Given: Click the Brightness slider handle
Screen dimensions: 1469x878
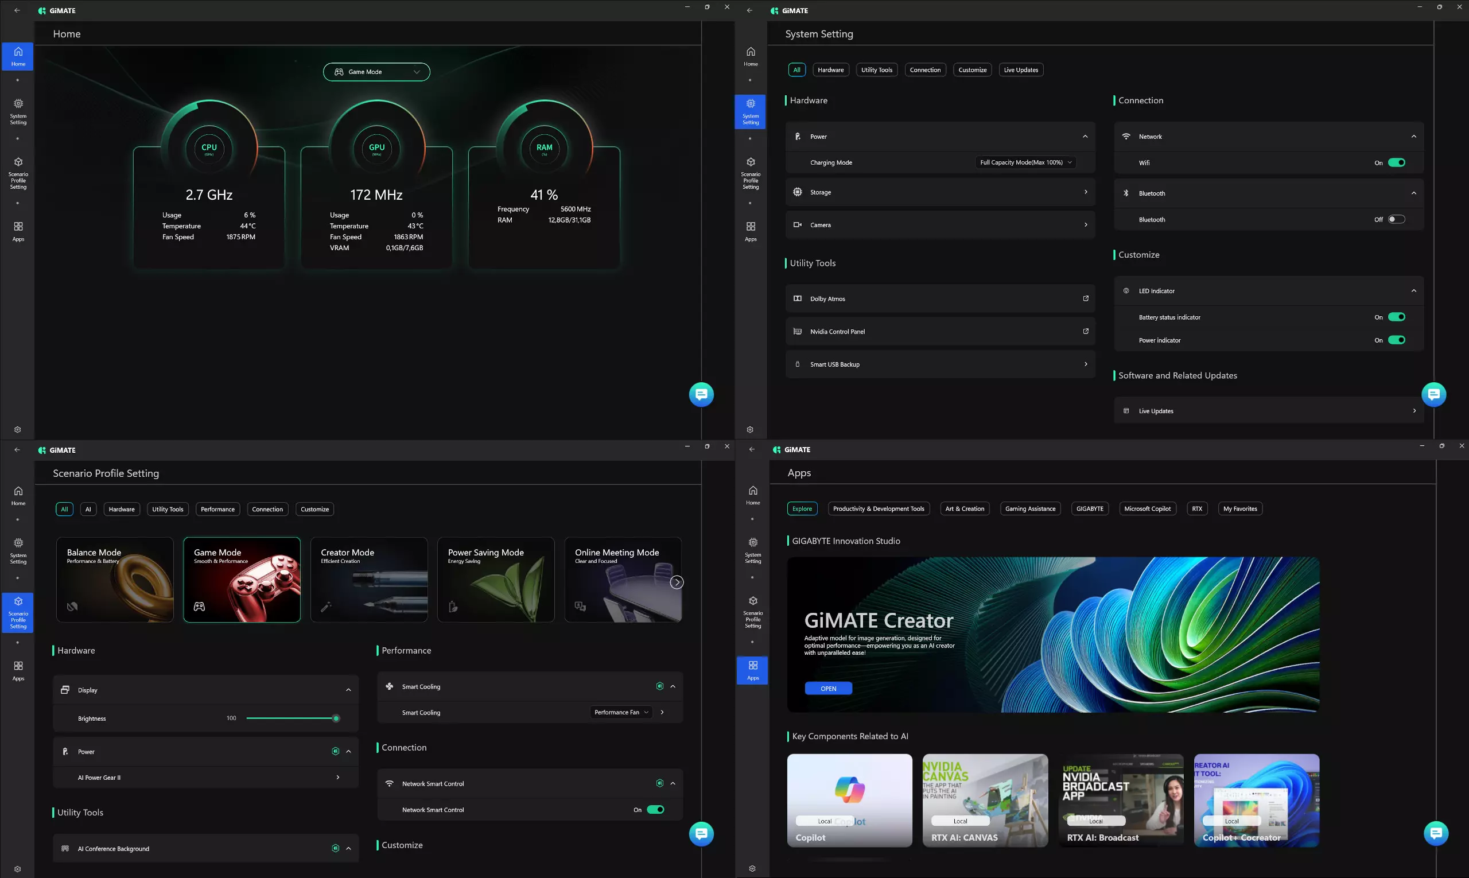Looking at the screenshot, I should click(x=336, y=719).
